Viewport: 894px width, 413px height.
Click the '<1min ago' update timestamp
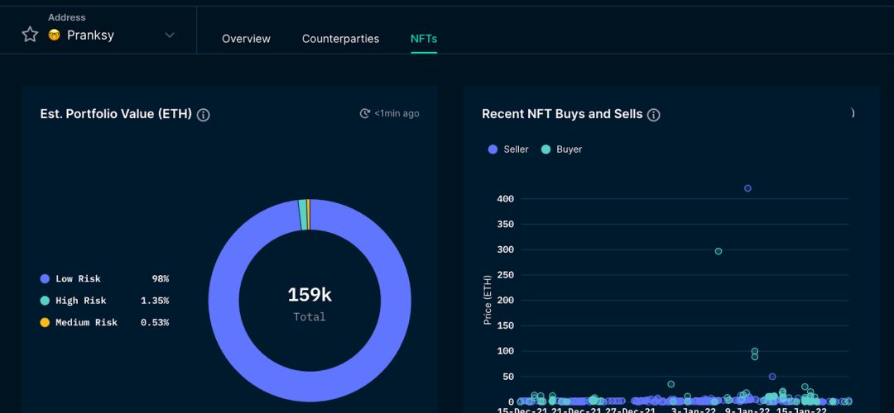pyautogui.click(x=397, y=113)
